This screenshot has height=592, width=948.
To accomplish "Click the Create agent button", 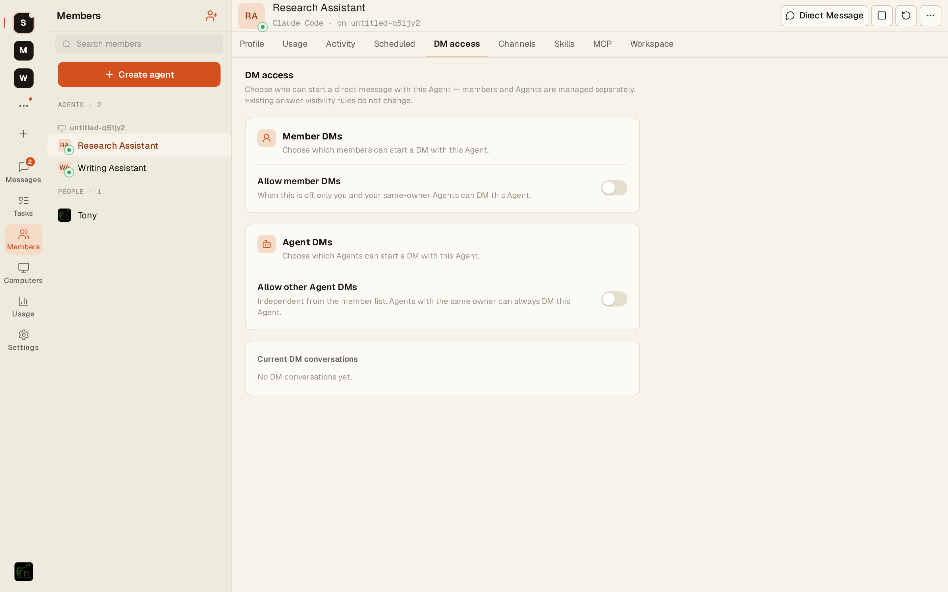I will pyautogui.click(x=139, y=74).
